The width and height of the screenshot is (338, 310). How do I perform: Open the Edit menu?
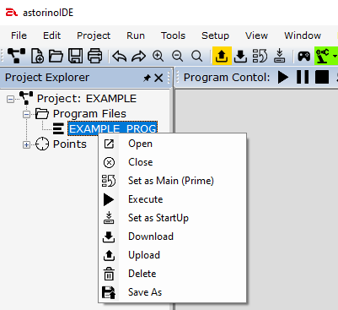51,35
